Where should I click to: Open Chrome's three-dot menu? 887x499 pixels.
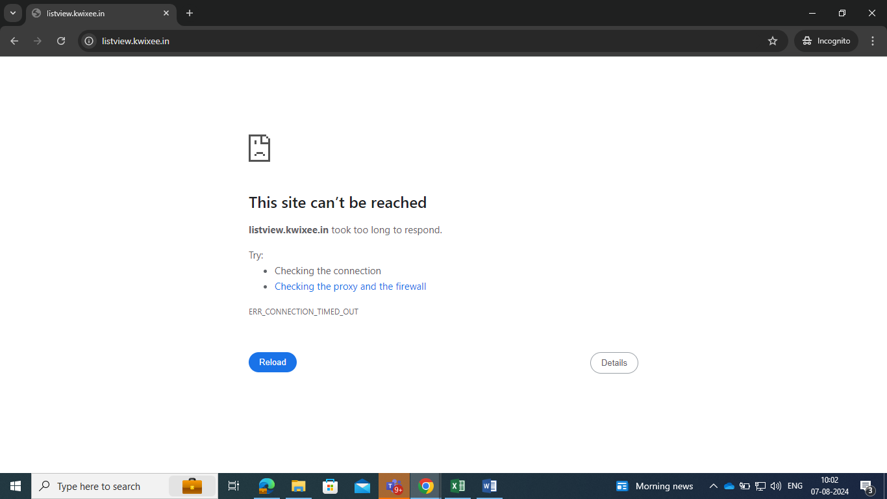873,41
